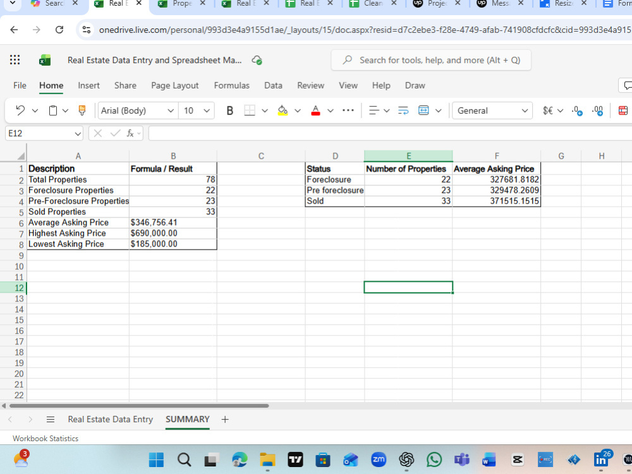Click Increase Decimal icon

(x=577, y=111)
